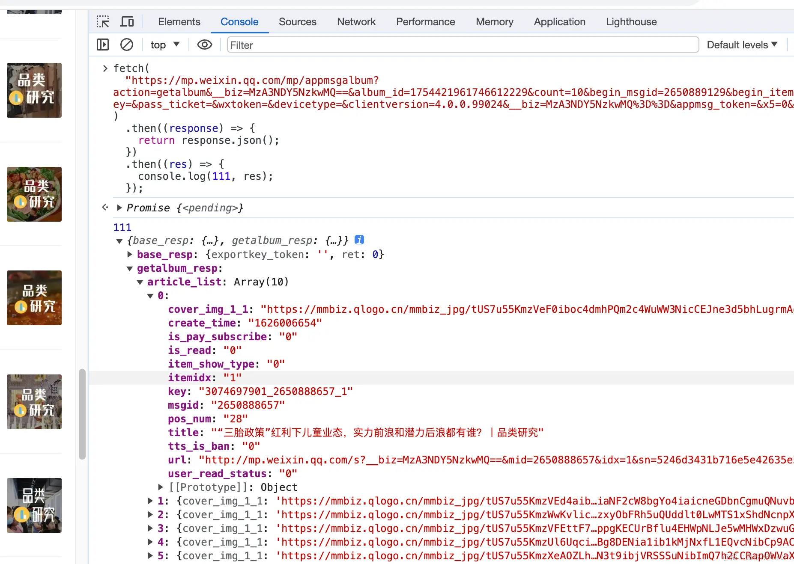Expand the [[Prototype]]: Object entry

[x=161, y=487]
